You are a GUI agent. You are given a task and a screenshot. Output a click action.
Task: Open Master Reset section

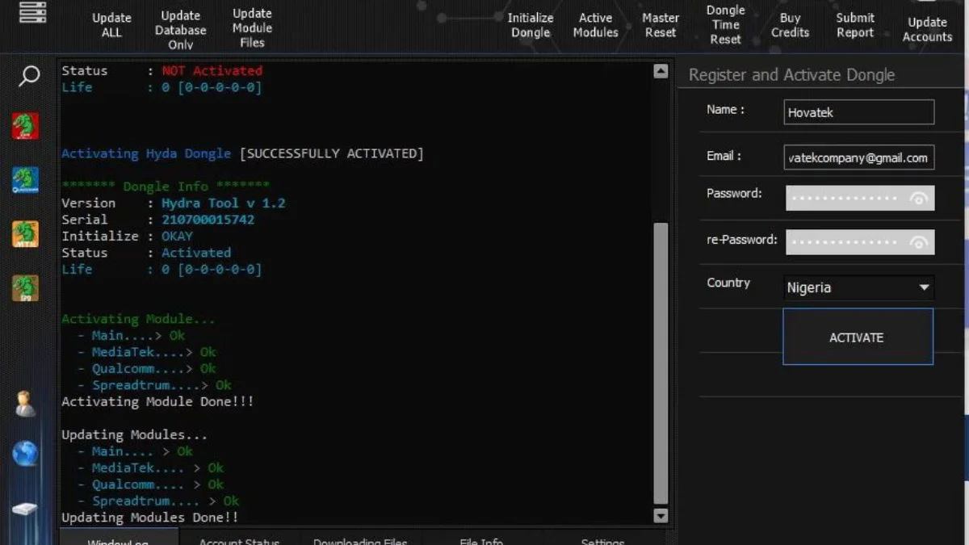[661, 25]
